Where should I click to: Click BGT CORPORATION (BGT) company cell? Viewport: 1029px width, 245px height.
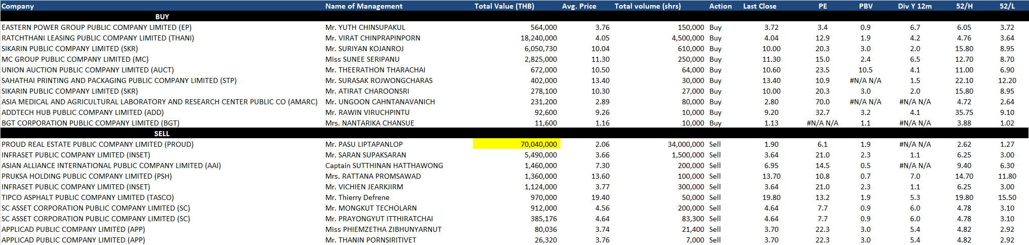[91, 123]
